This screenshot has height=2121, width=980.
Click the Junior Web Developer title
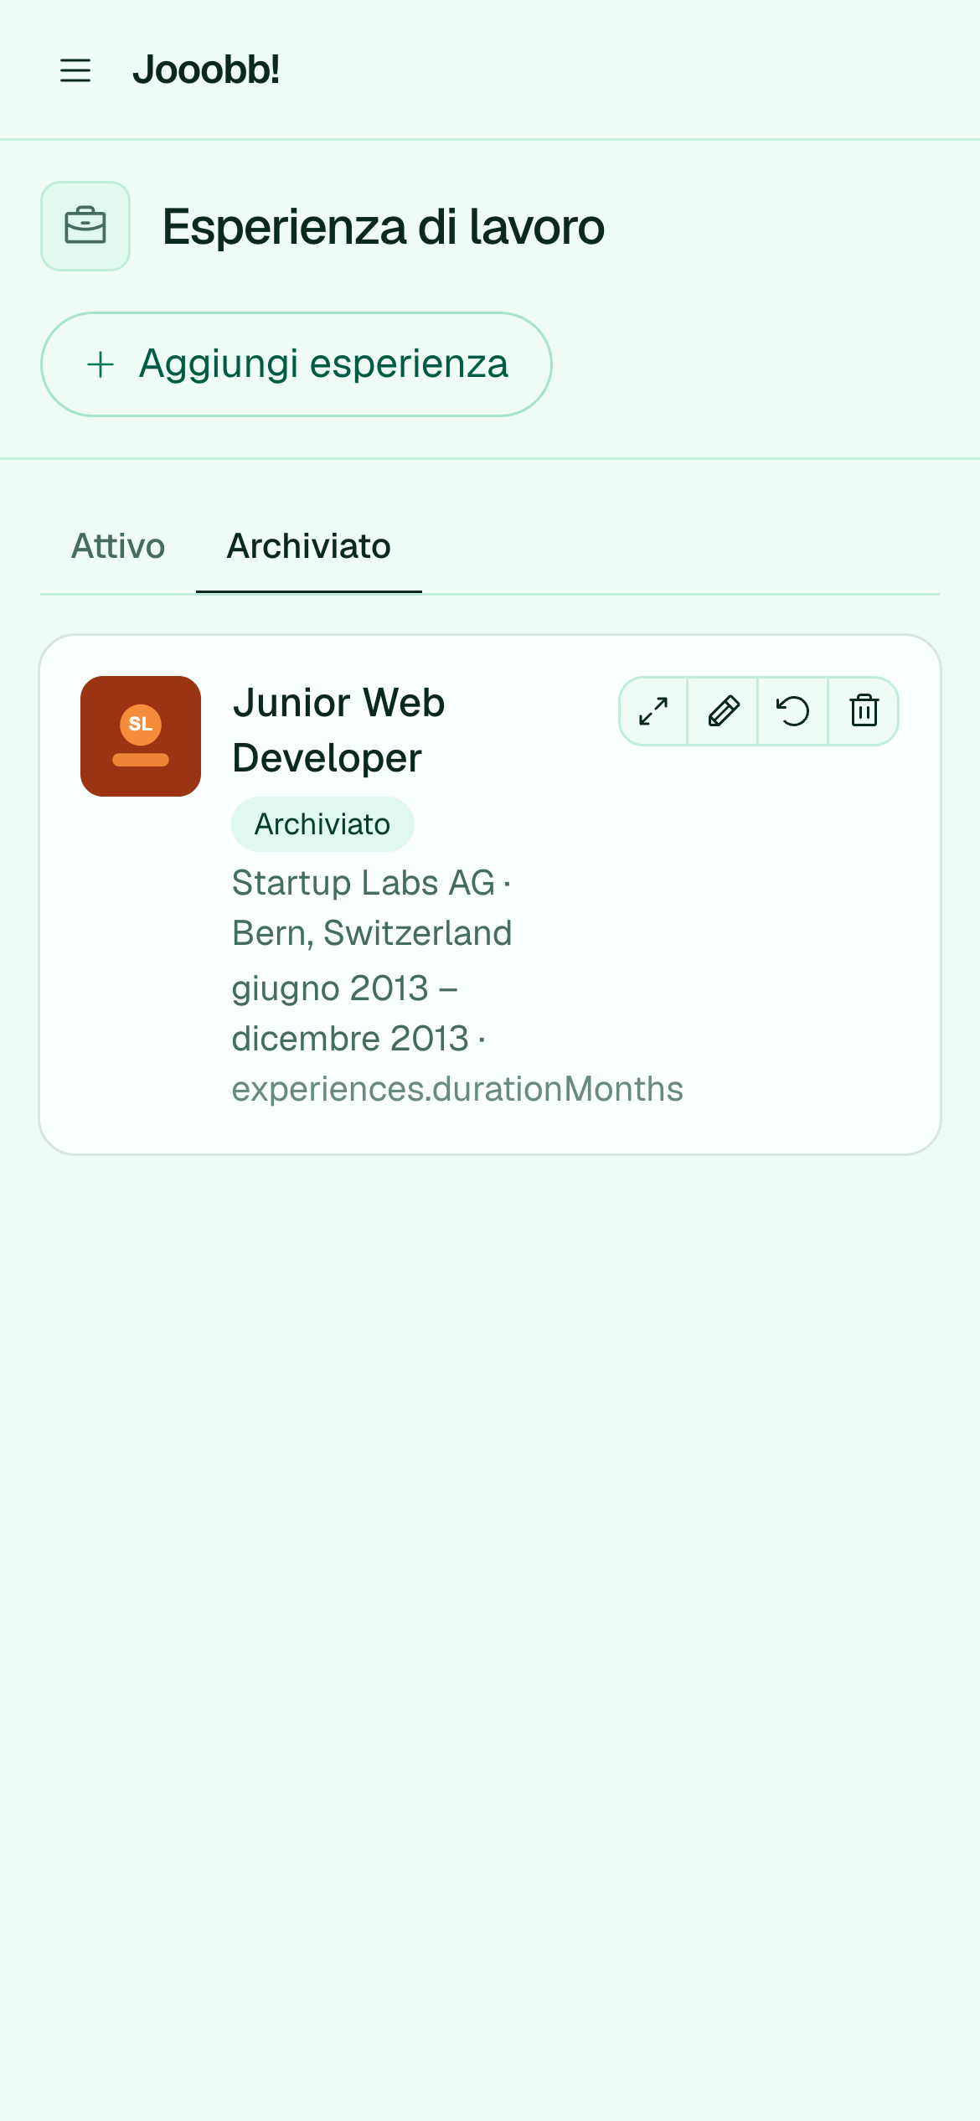click(x=339, y=730)
